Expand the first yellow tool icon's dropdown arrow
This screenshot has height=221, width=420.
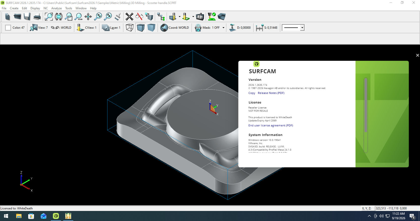click(x=180, y=17)
